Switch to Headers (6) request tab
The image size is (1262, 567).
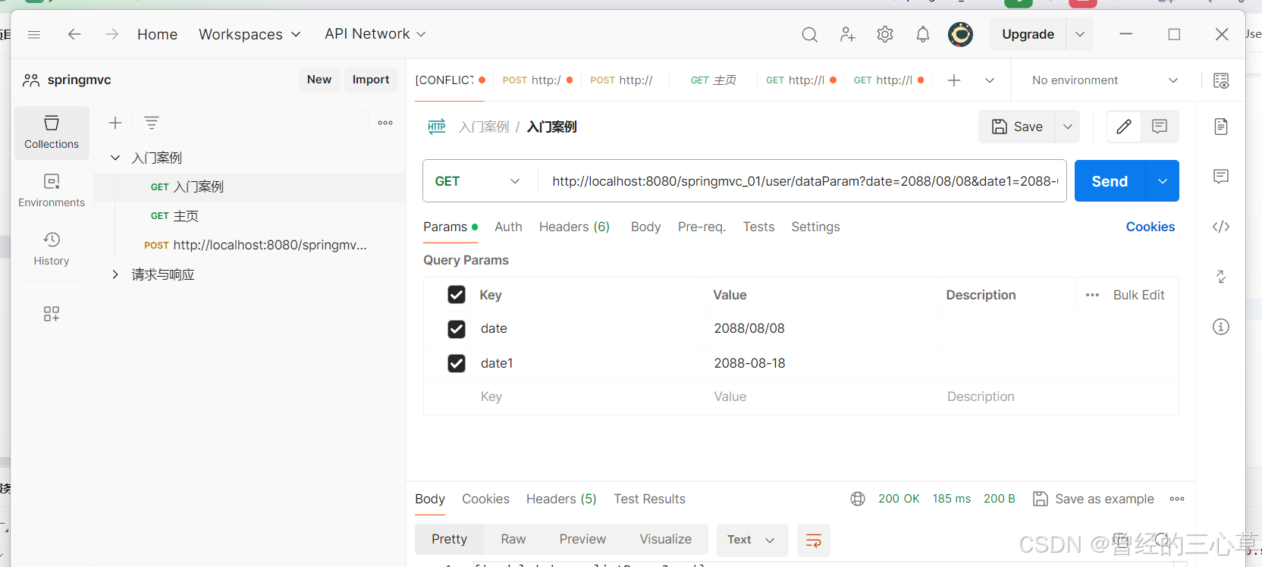(574, 227)
